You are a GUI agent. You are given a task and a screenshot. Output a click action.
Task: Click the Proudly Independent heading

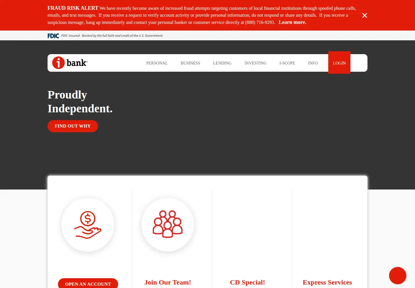tap(80, 102)
